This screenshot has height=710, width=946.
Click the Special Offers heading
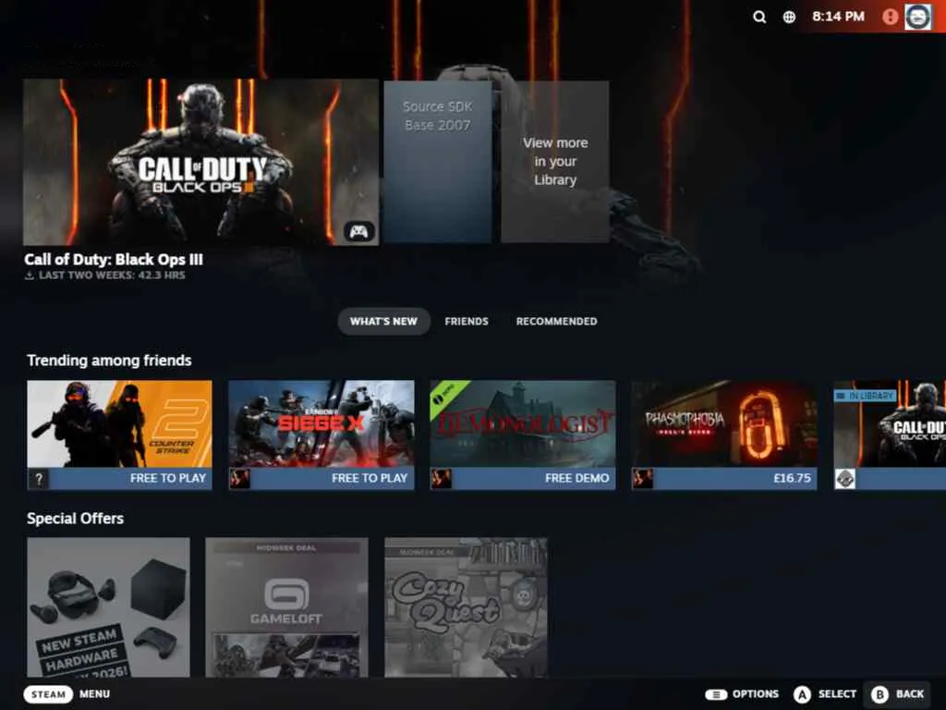(x=76, y=519)
